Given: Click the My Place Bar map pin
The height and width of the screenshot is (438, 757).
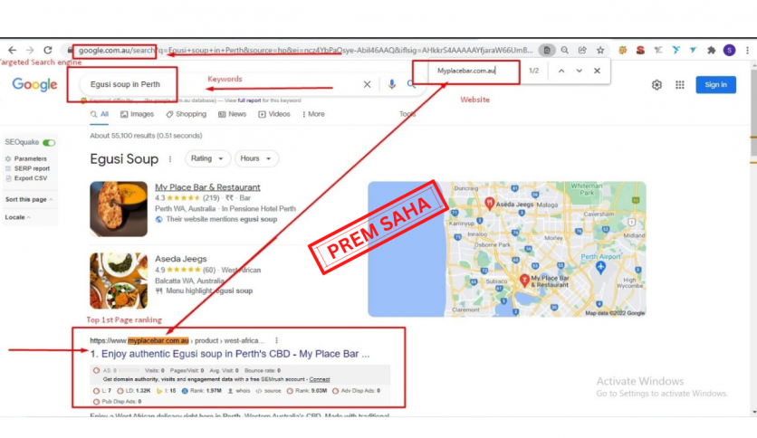Looking at the screenshot, I should (524, 281).
